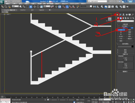Switch to the Modify command panel tab
Screen dimensions: 135x103
point(120,15)
